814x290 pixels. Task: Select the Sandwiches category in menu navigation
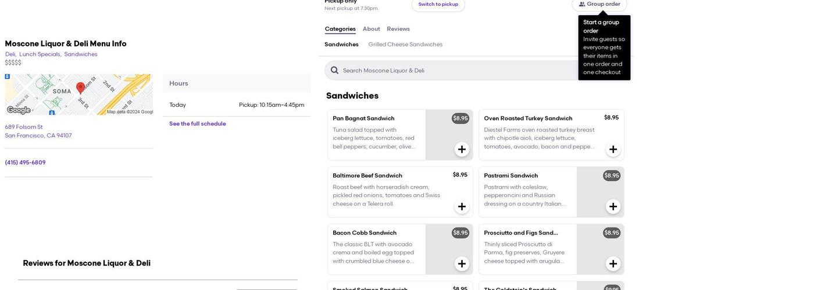pos(341,45)
